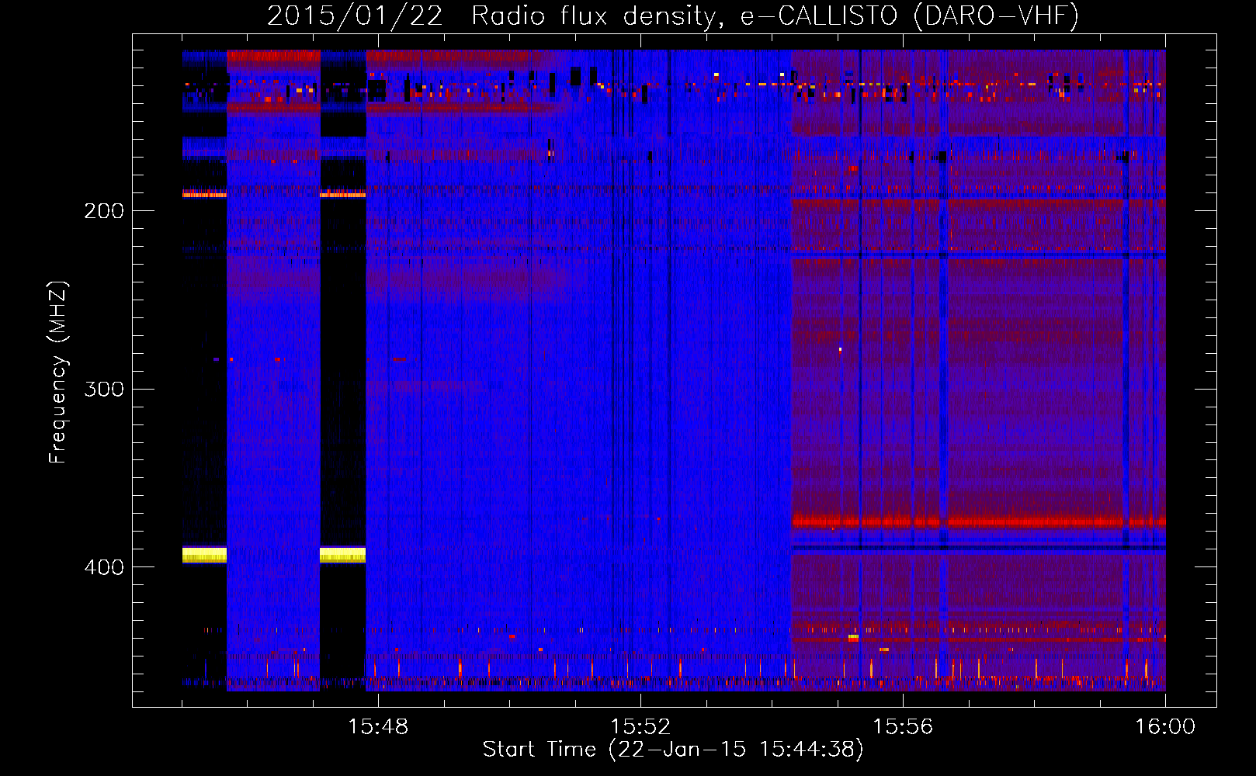This screenshot has height=776, width=1256.
Task: Click the '300' frequency tick label
Action: tap(104, 389)
